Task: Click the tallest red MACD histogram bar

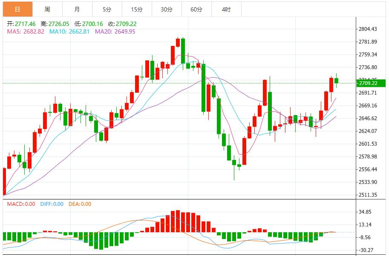Action: tap(178, 221)
